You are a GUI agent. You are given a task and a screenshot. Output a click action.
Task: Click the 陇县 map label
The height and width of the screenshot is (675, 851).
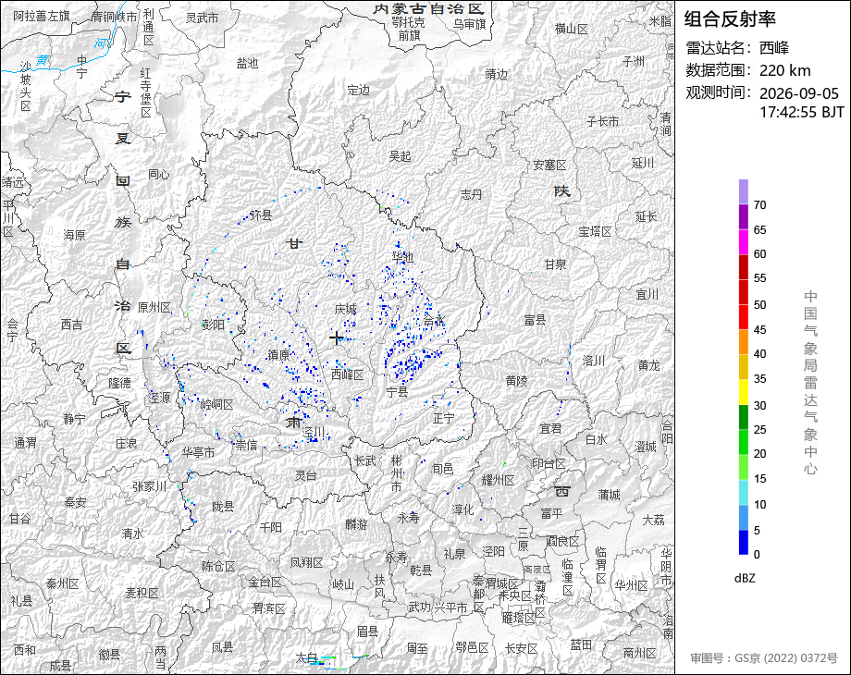pyautogui.click(x=223, y=507)
